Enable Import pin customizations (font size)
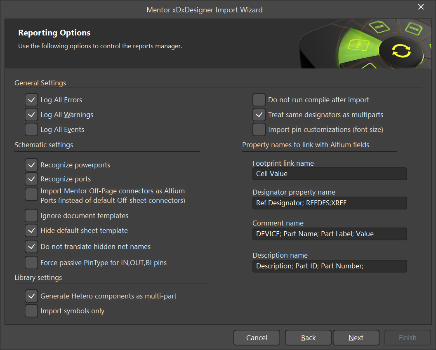The image size is (436, 350). pyautogui.click(x=259, y=129)
